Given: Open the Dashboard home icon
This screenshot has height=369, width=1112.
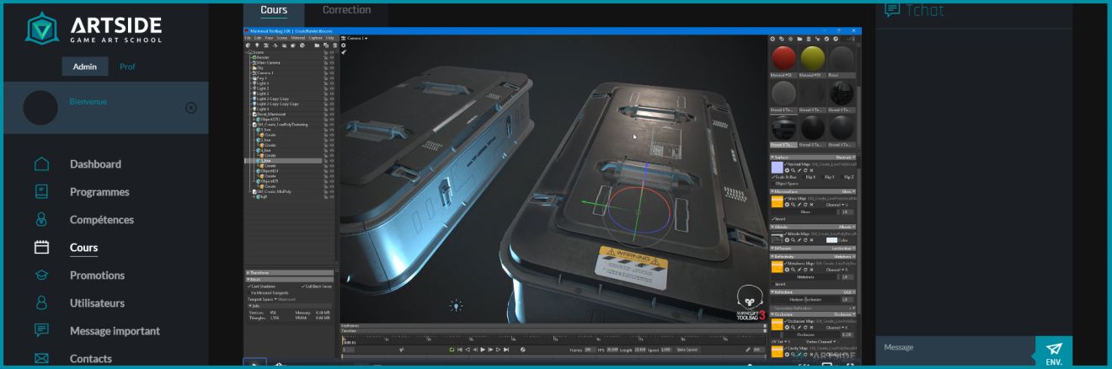Looking at the screenshot, I should coord(41,164).
